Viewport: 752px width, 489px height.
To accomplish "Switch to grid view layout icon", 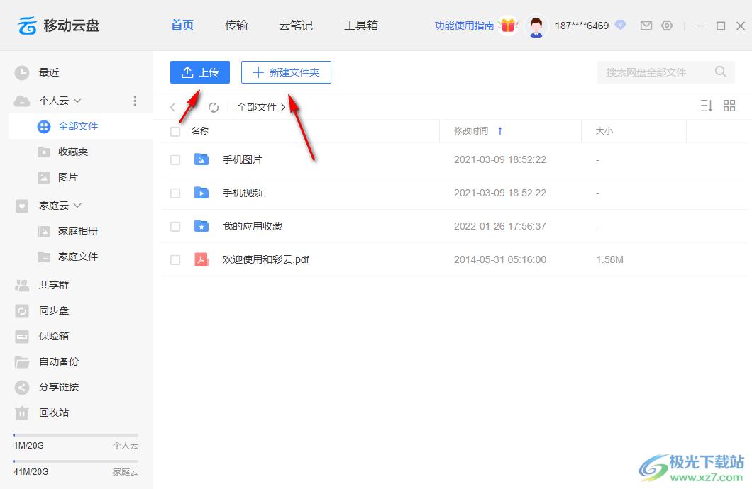I will click(x=729, y=106).
